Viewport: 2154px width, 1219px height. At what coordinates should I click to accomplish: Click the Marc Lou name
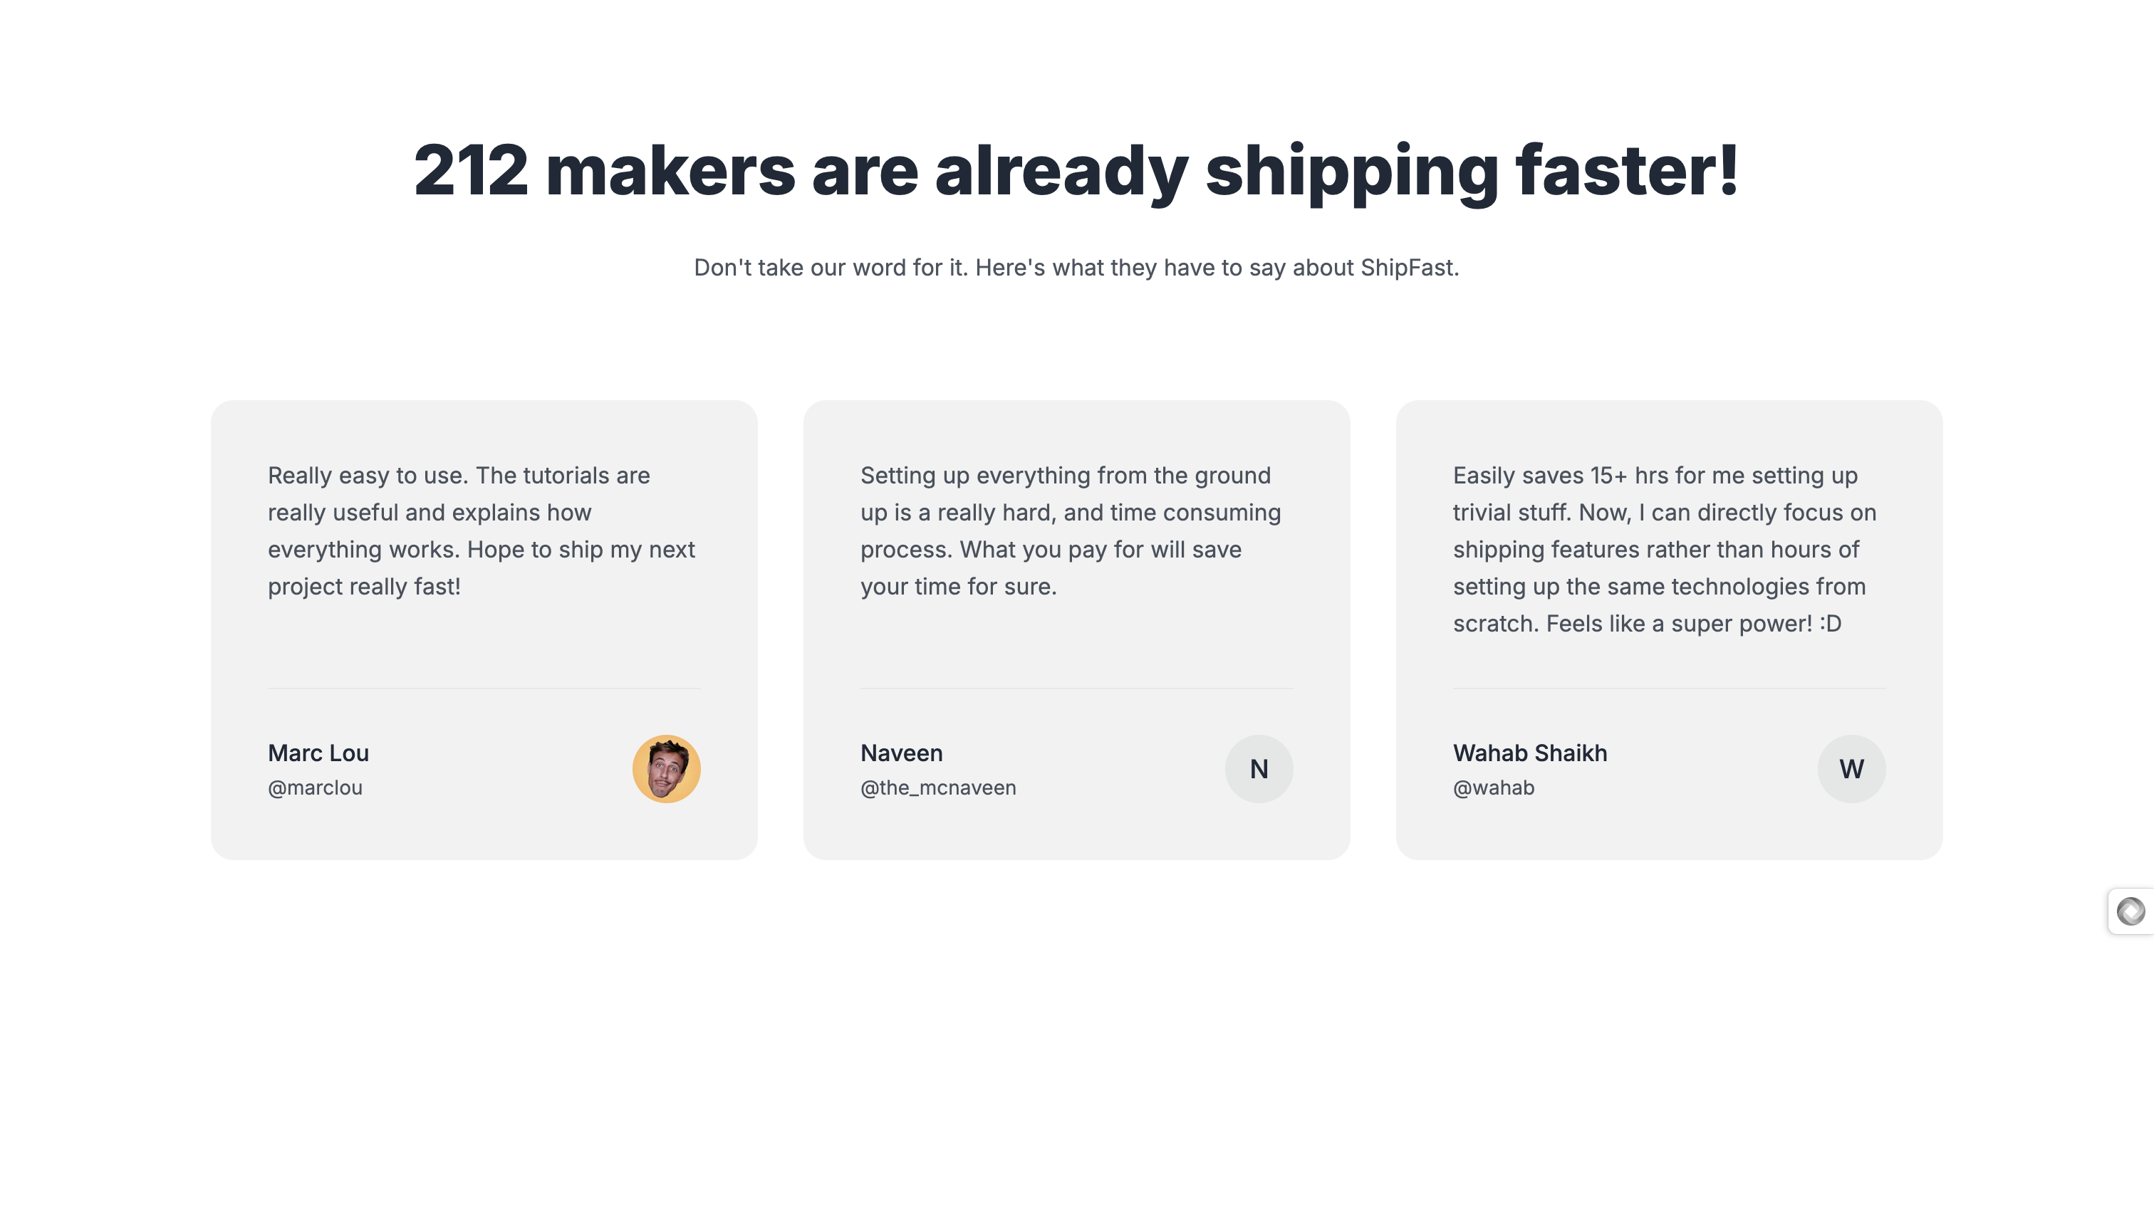coord(318,753)
